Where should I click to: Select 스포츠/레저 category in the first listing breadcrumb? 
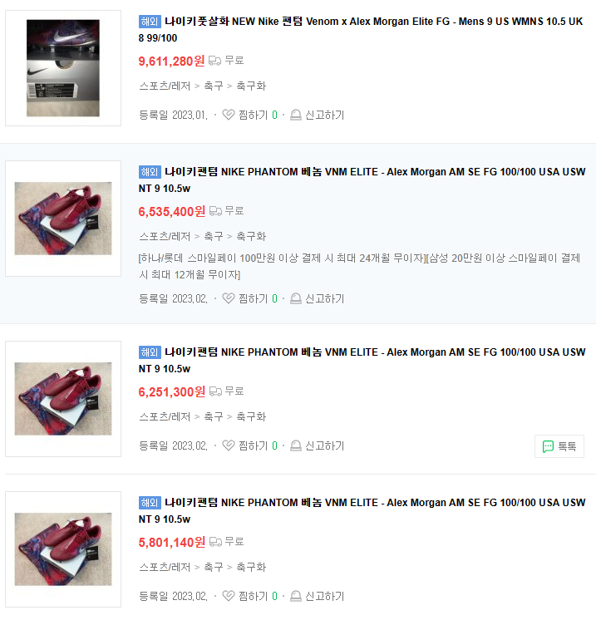[165, 86]
